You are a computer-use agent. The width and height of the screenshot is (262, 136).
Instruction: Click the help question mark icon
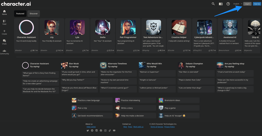click(228, 4)
